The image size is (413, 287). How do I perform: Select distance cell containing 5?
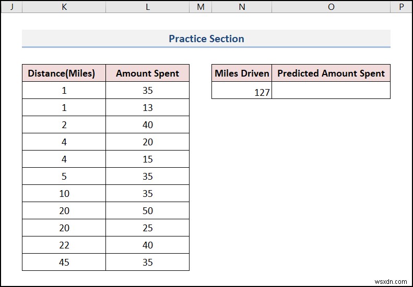[x=64, y=176]
